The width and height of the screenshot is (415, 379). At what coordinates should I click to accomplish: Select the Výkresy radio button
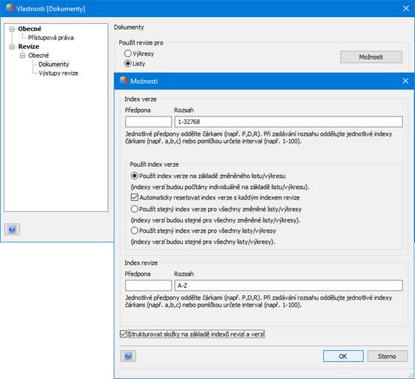tap(127, 53)
